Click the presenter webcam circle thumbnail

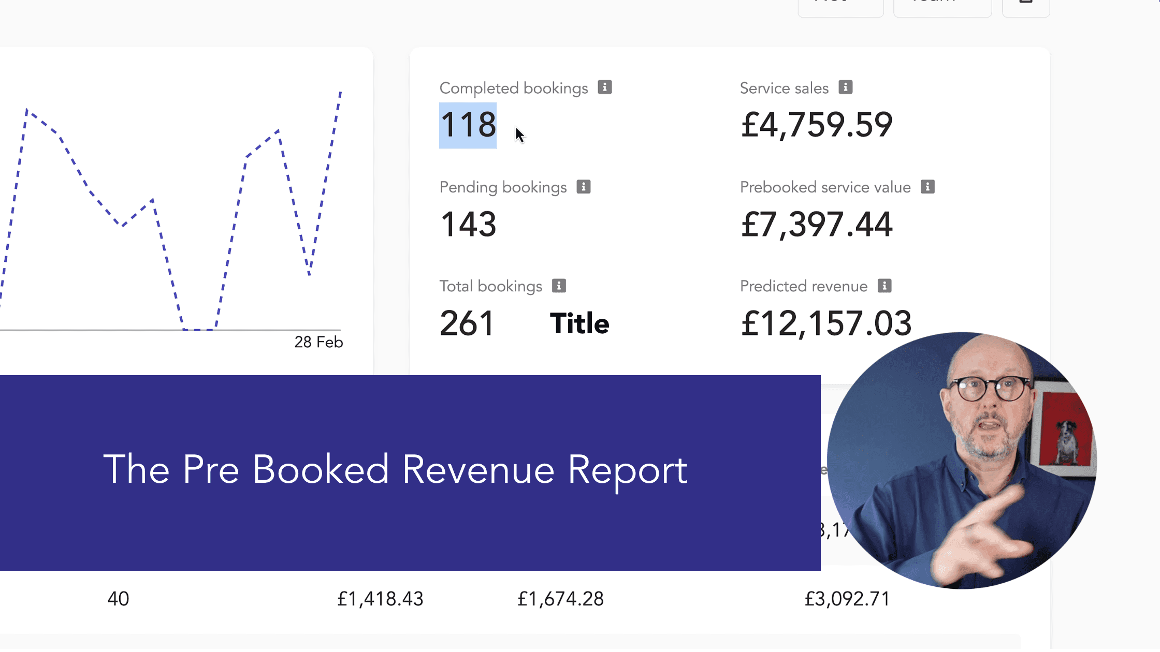[x=961, y=461]
